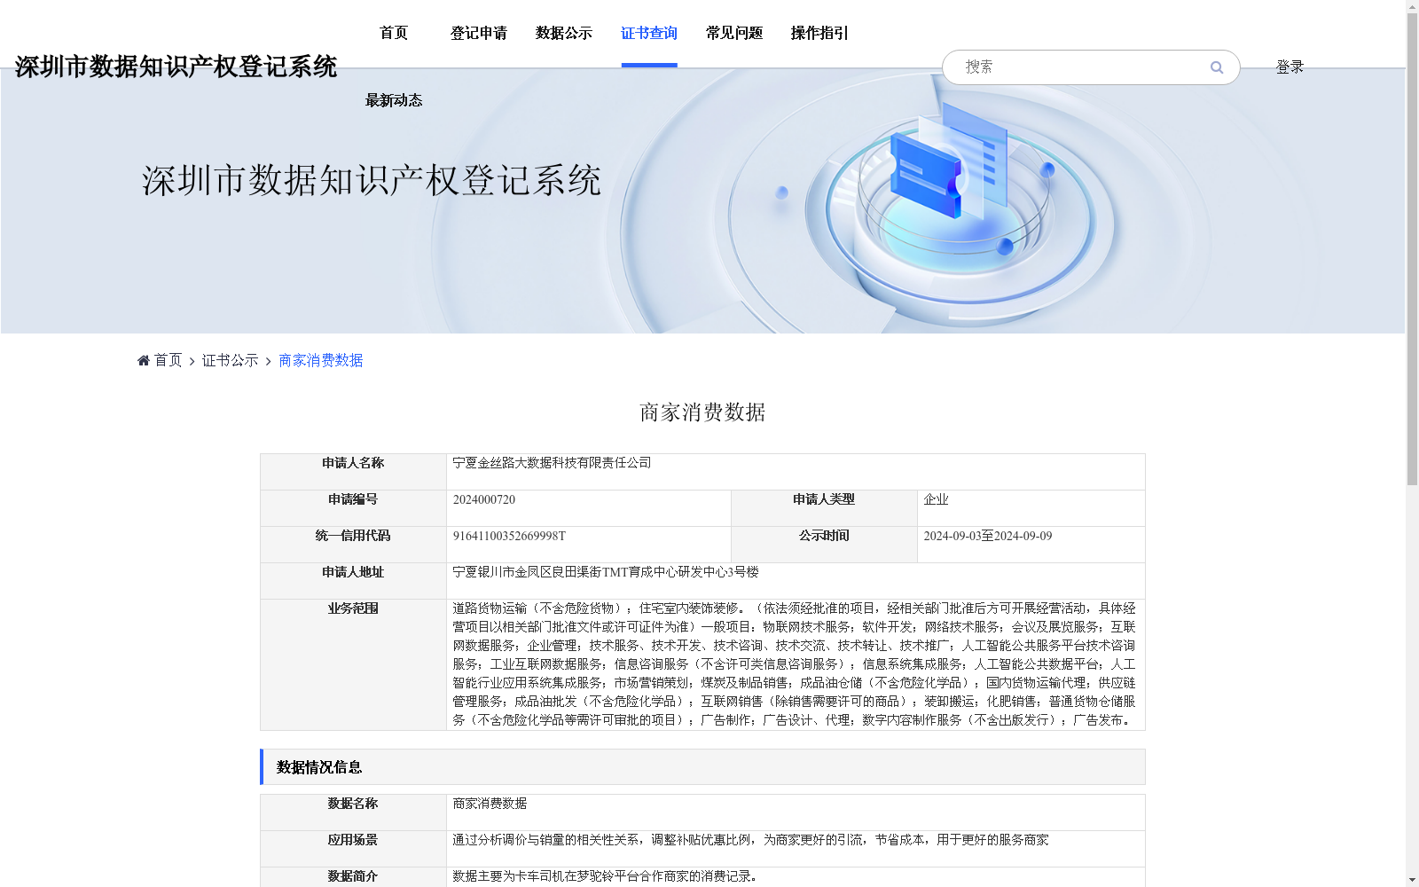Click the search magnifier icon
Image resolution: width=1419 pixels, height=887 pixels.
(x=1217, y=67)
